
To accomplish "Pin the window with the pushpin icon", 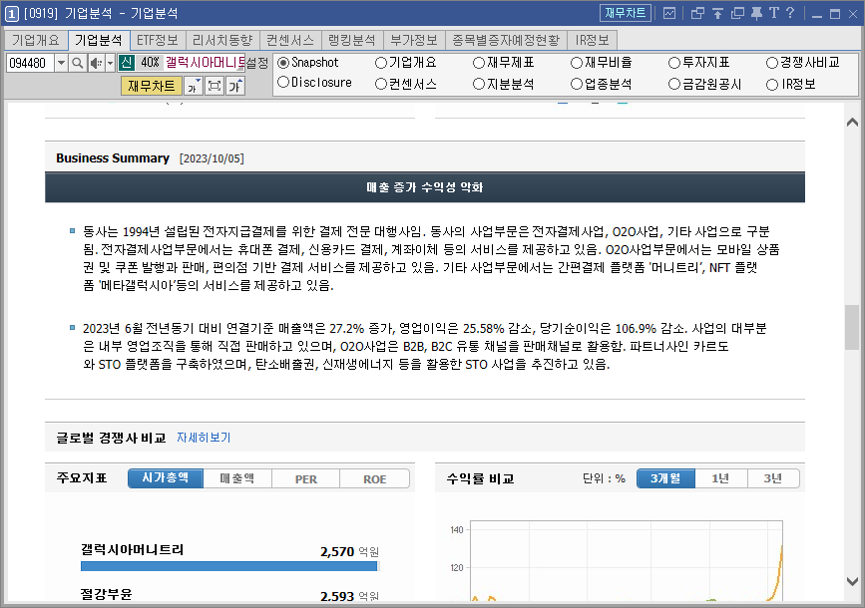I will 756,13.
